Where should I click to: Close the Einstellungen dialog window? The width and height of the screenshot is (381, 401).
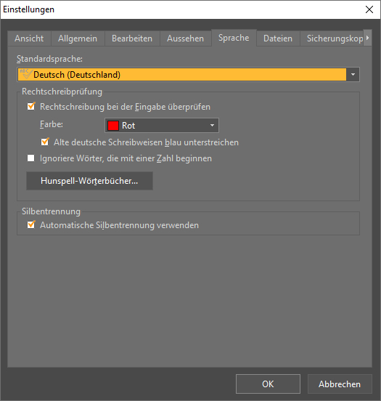pos(369,9)
